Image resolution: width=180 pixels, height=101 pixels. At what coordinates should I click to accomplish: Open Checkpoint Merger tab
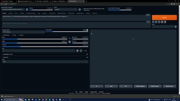(31, 13)
